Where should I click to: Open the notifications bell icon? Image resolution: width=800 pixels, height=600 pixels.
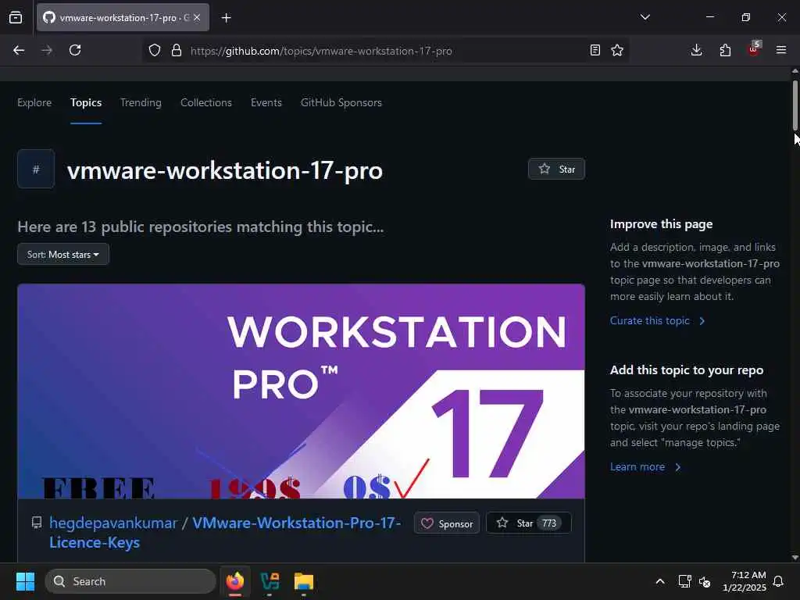[779, 581]
